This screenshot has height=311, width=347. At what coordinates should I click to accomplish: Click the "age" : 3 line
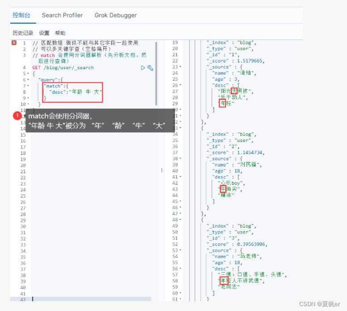[x=226, y=79]
